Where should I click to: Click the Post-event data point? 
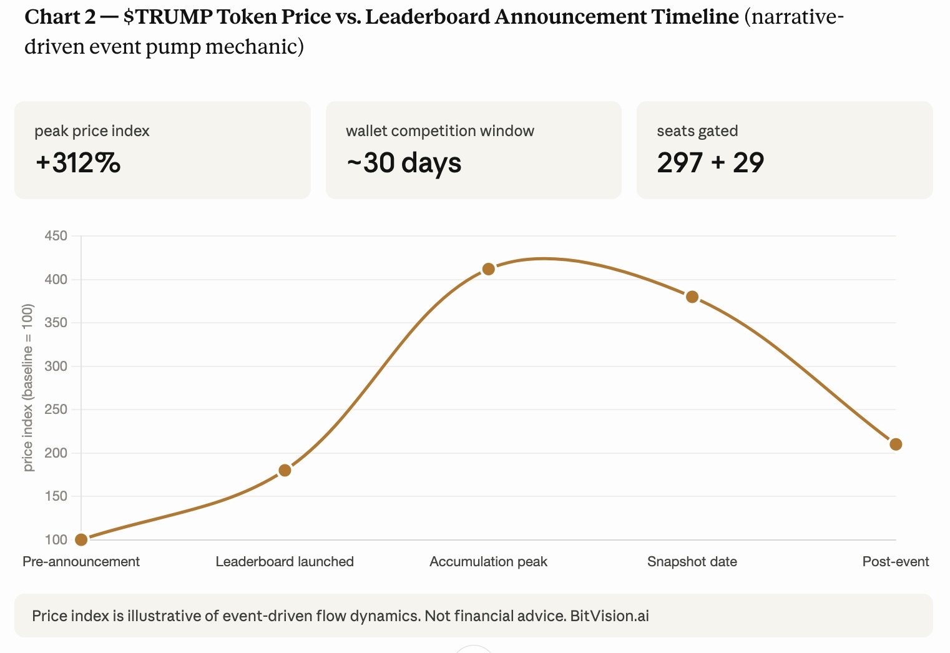tap(896, 444)
